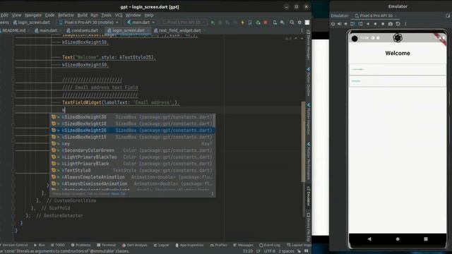
Task: Open IDE settings gear icon
Action: tap(299, 23)
